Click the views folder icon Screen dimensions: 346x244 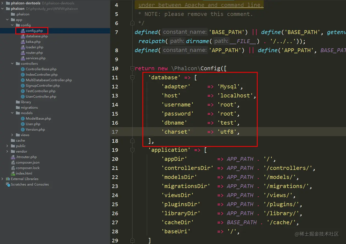(x=18, y=135)
